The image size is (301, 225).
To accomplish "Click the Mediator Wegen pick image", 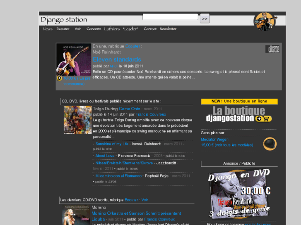I will point(270,144).
